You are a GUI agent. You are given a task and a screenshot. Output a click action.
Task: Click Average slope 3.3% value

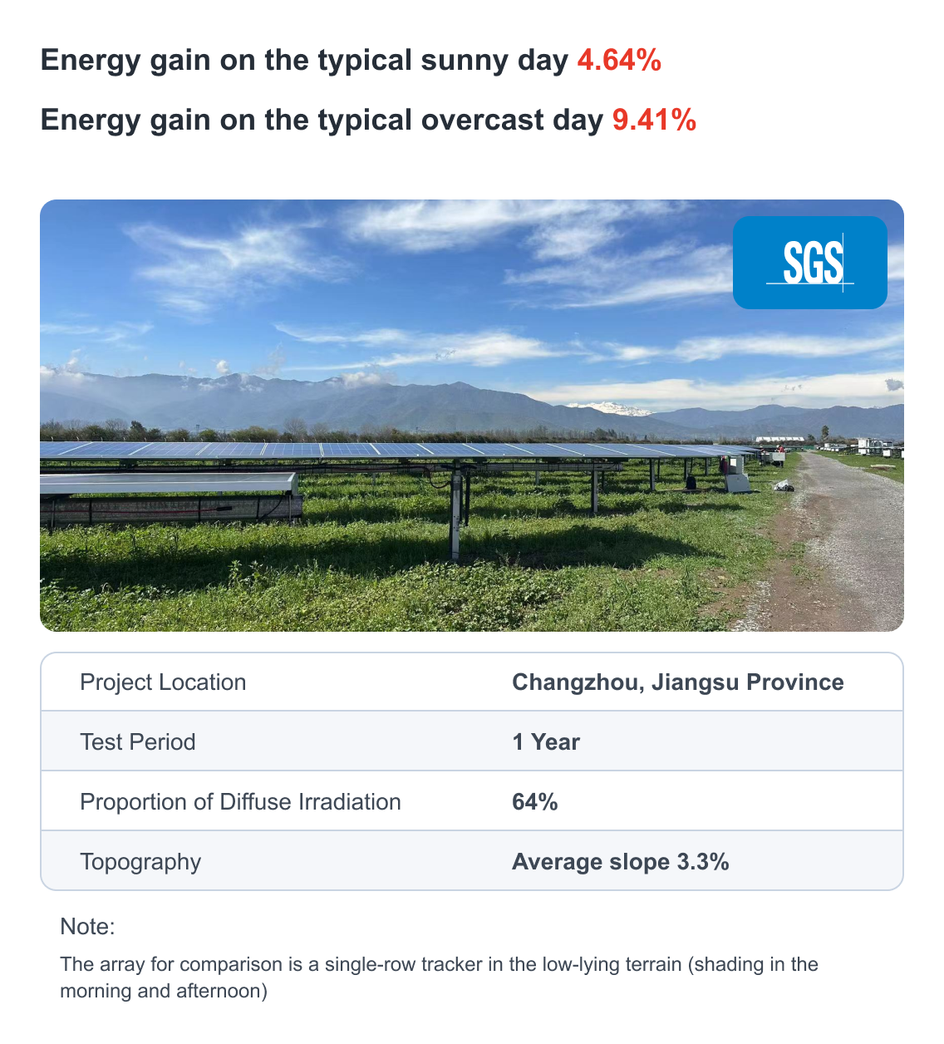point(621,862)
